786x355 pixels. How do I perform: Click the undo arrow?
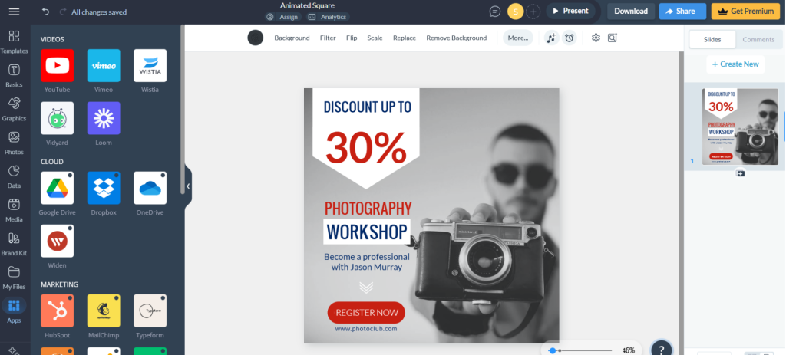[45, 12]
